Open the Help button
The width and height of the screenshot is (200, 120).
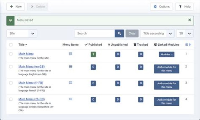(184, 7)
